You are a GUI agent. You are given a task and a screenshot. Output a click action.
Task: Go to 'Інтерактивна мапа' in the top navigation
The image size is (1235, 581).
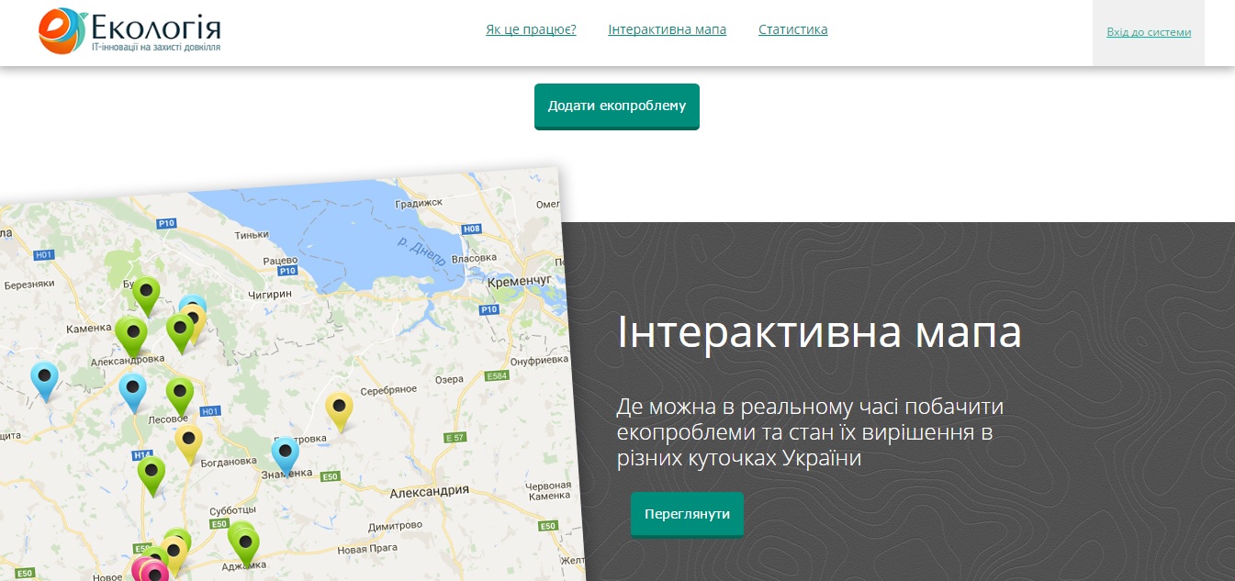(x=667, y=29)
